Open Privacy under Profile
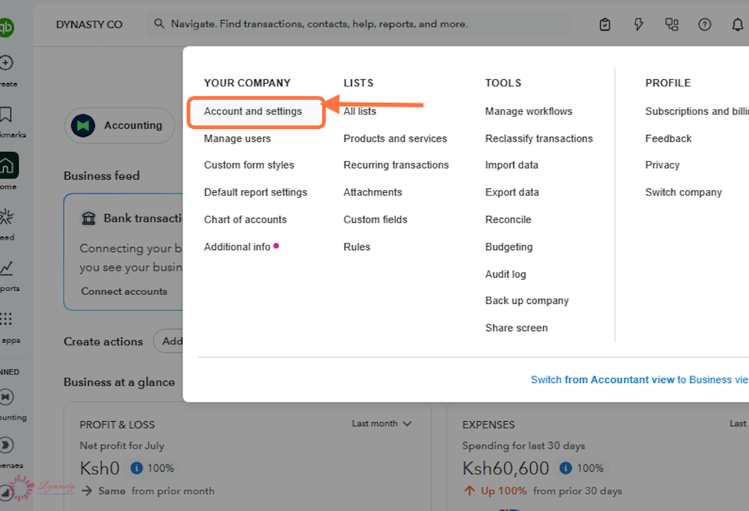Image resolution: width=749 pixels, height=511 pixels. click(x=662, y=165)
